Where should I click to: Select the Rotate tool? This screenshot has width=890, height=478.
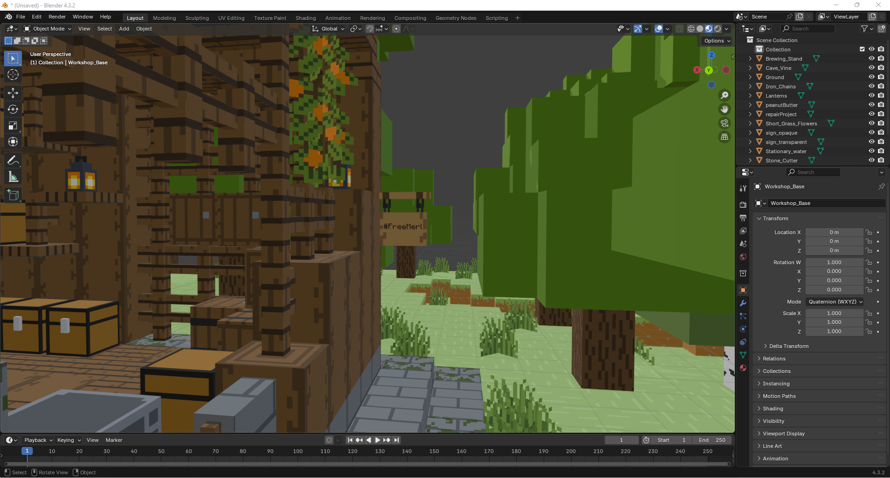click(x=13, y=109)
